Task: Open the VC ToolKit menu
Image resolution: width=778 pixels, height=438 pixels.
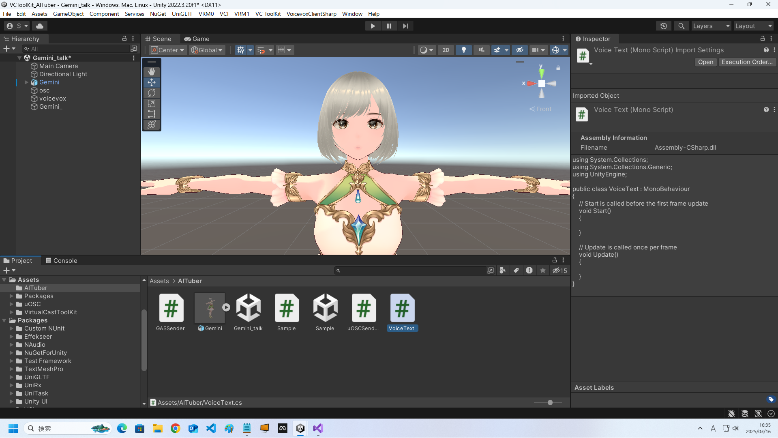Action: pyautogui.click(x=268, y=14)
